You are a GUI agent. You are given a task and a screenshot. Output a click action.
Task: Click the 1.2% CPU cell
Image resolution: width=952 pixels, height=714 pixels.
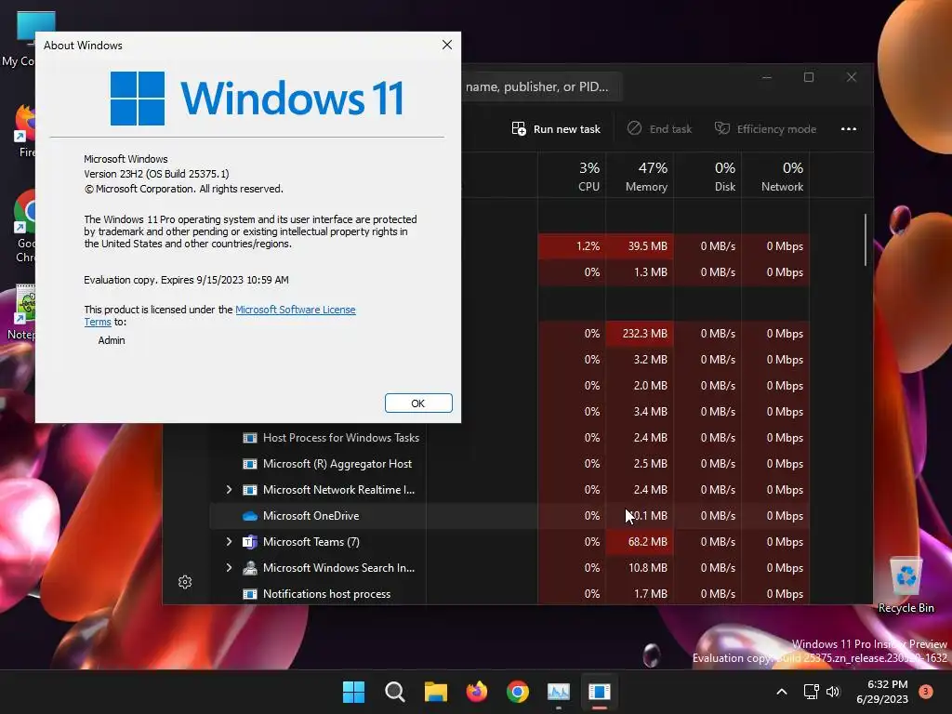click(572, 245)
